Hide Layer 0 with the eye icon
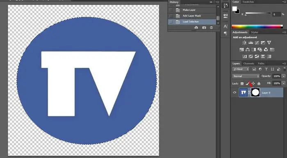Image resolution: width=287 pixels, height=158 pixels. (235, 92)
